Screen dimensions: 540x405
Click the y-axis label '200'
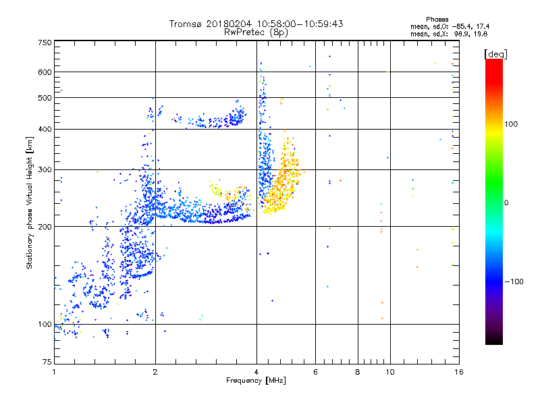tap(45, 227)
